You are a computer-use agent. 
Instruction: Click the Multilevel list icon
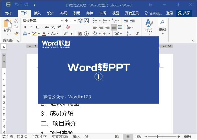pyautogui.click(x=114, y=21)
